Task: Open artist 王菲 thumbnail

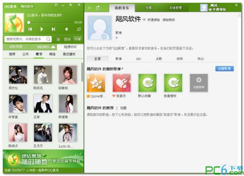Action: tap(43, 103)
